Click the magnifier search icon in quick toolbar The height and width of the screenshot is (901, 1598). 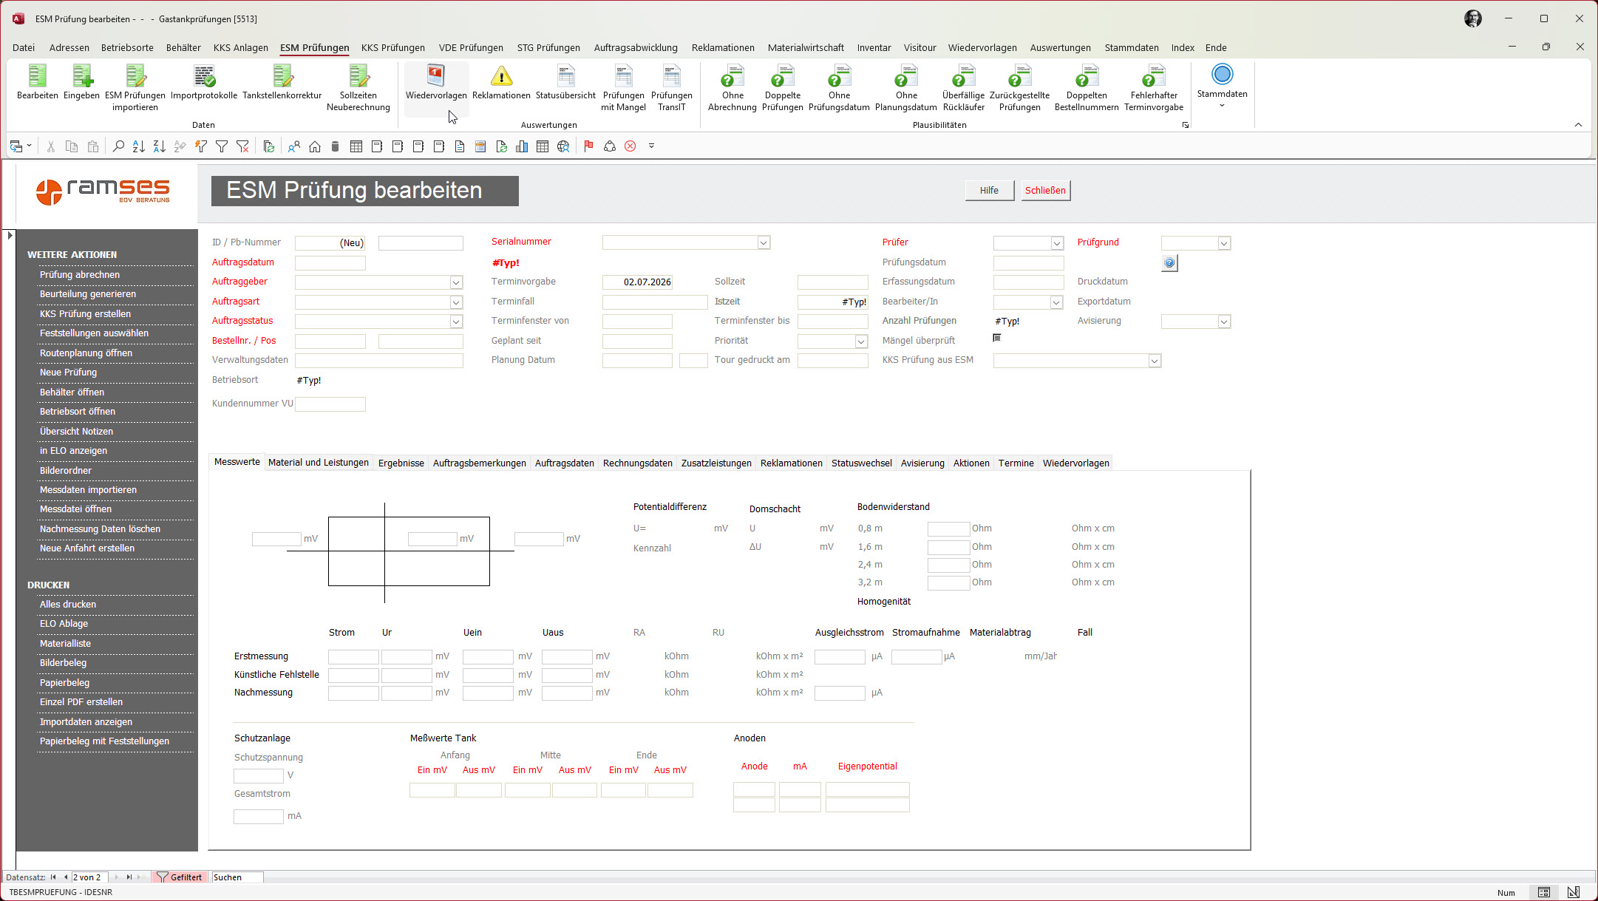coord(118,146)
